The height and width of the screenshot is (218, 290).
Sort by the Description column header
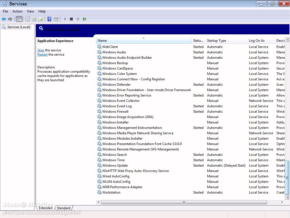coord(280,40)
